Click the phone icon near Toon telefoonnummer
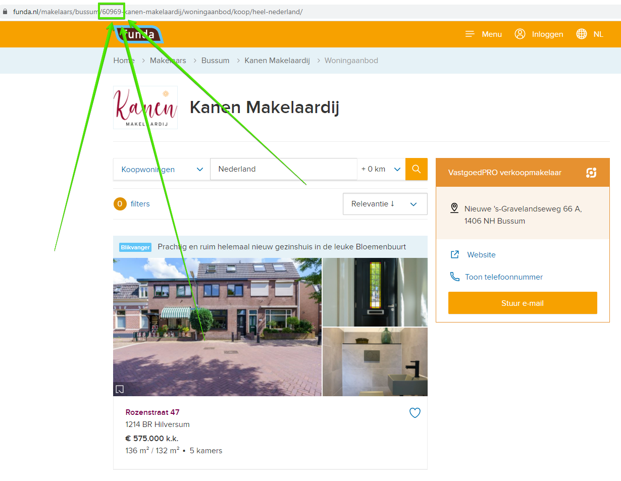 455,277
